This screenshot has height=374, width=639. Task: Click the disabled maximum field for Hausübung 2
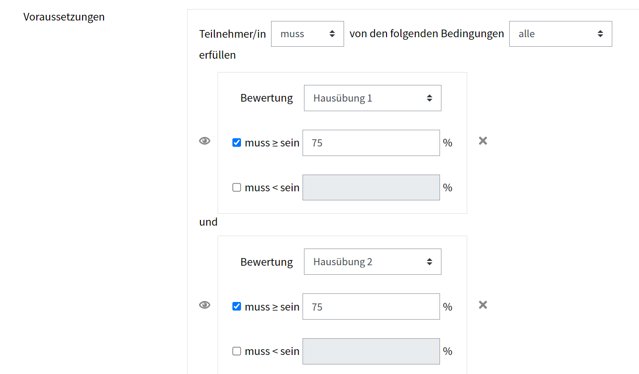click(x=371, y=351)
